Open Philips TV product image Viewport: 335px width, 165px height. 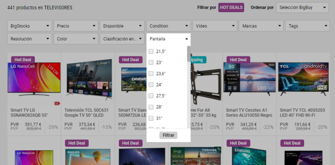pyautogui.click(x=88, y=157)
